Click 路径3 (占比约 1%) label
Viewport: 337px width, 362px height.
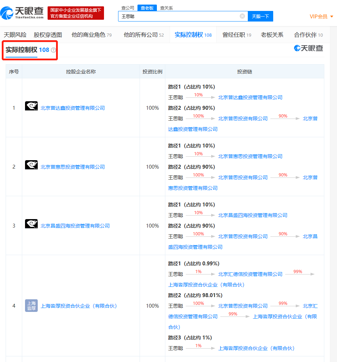click(190, 338)
